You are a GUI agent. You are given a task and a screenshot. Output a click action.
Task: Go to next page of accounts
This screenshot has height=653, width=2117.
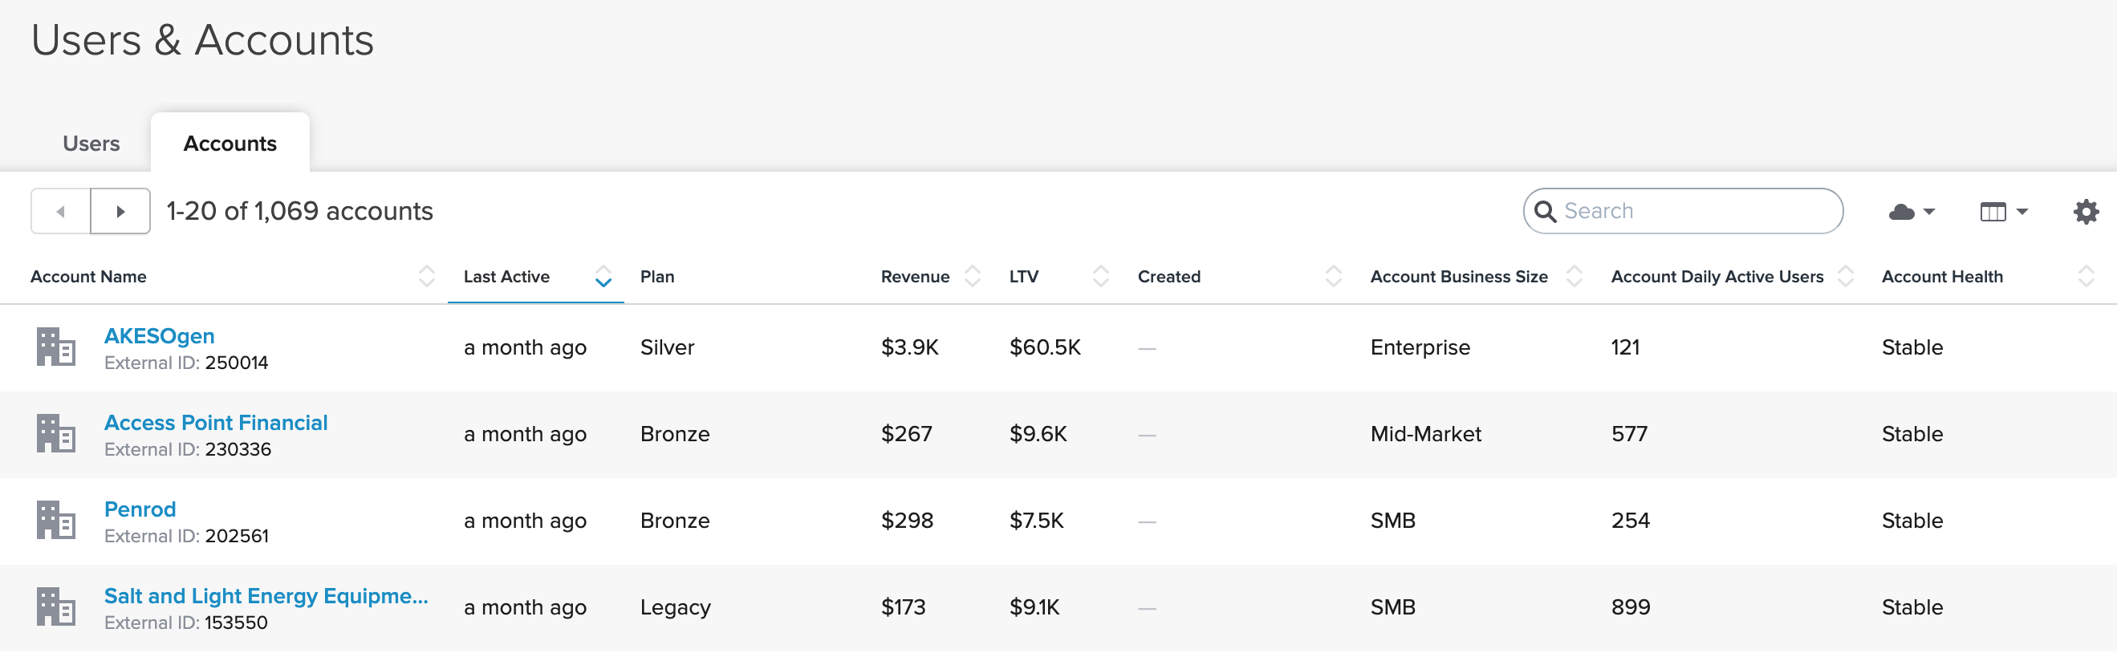point(120,212)
